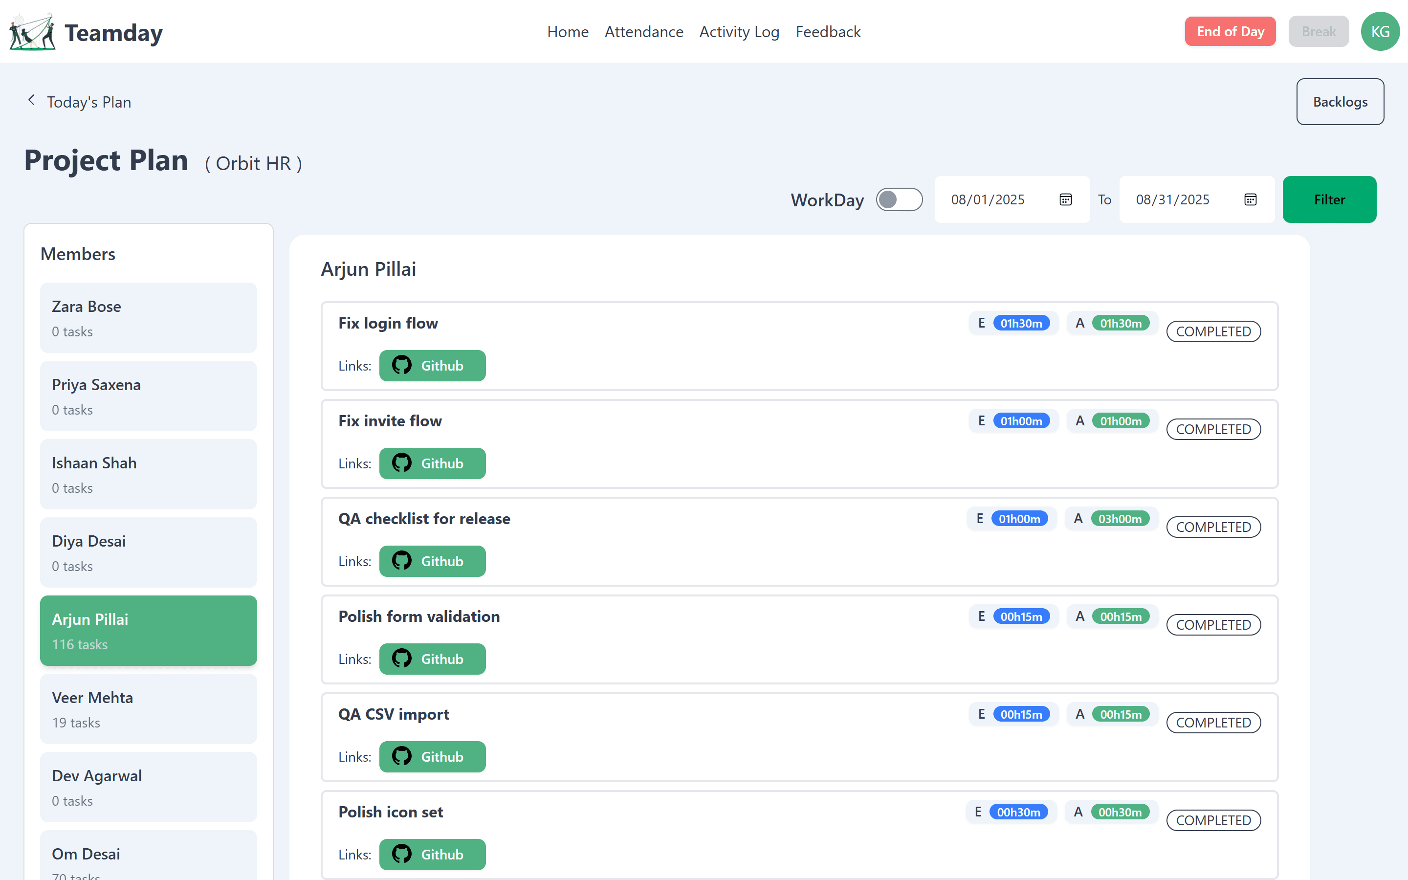Open calendar picker for 08/01/2025 date
The width and height of the screenshot is (1408, 880).
pyautogui.click(x=1065, y=199)
